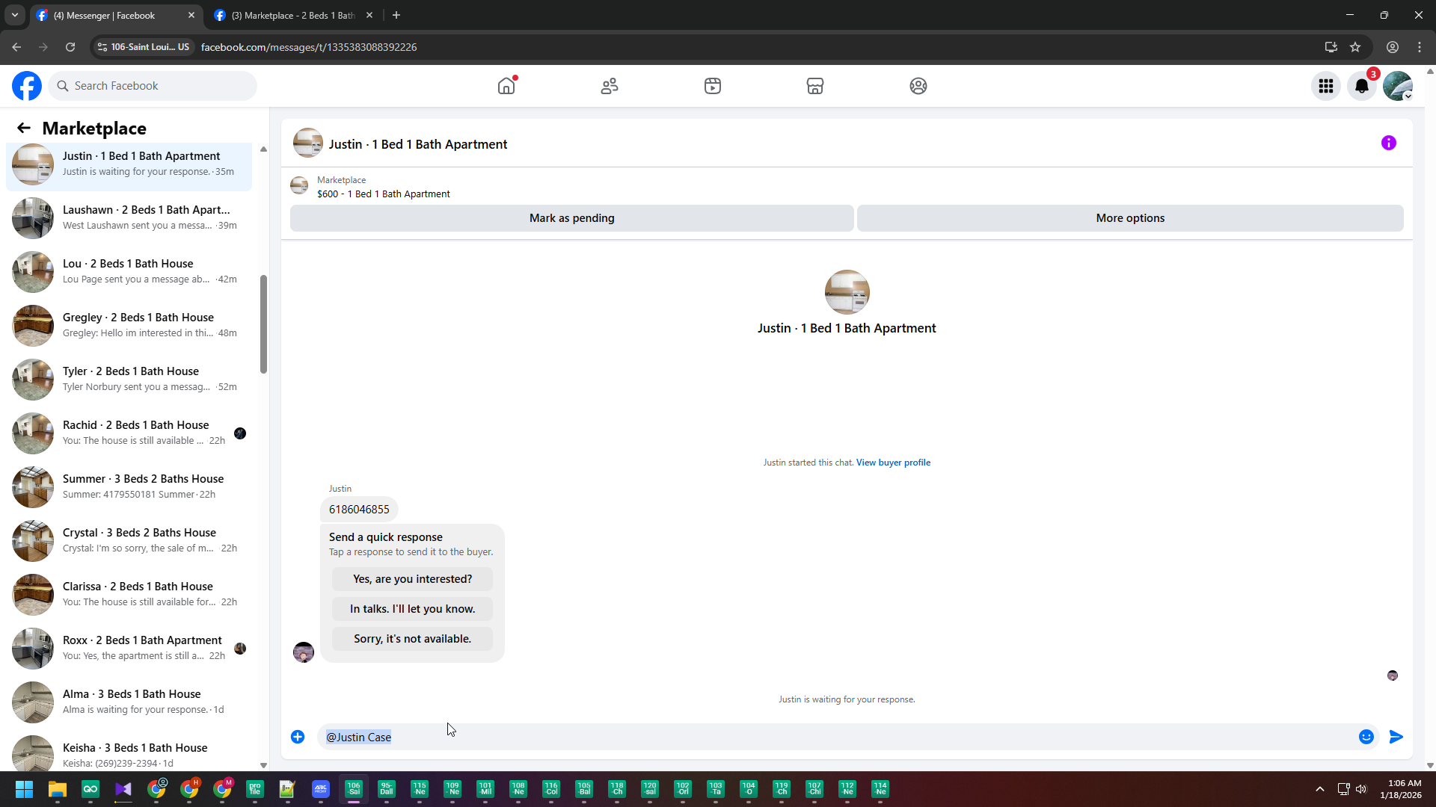Show hidden system tray icons chevron

(x=1320, y=789)
